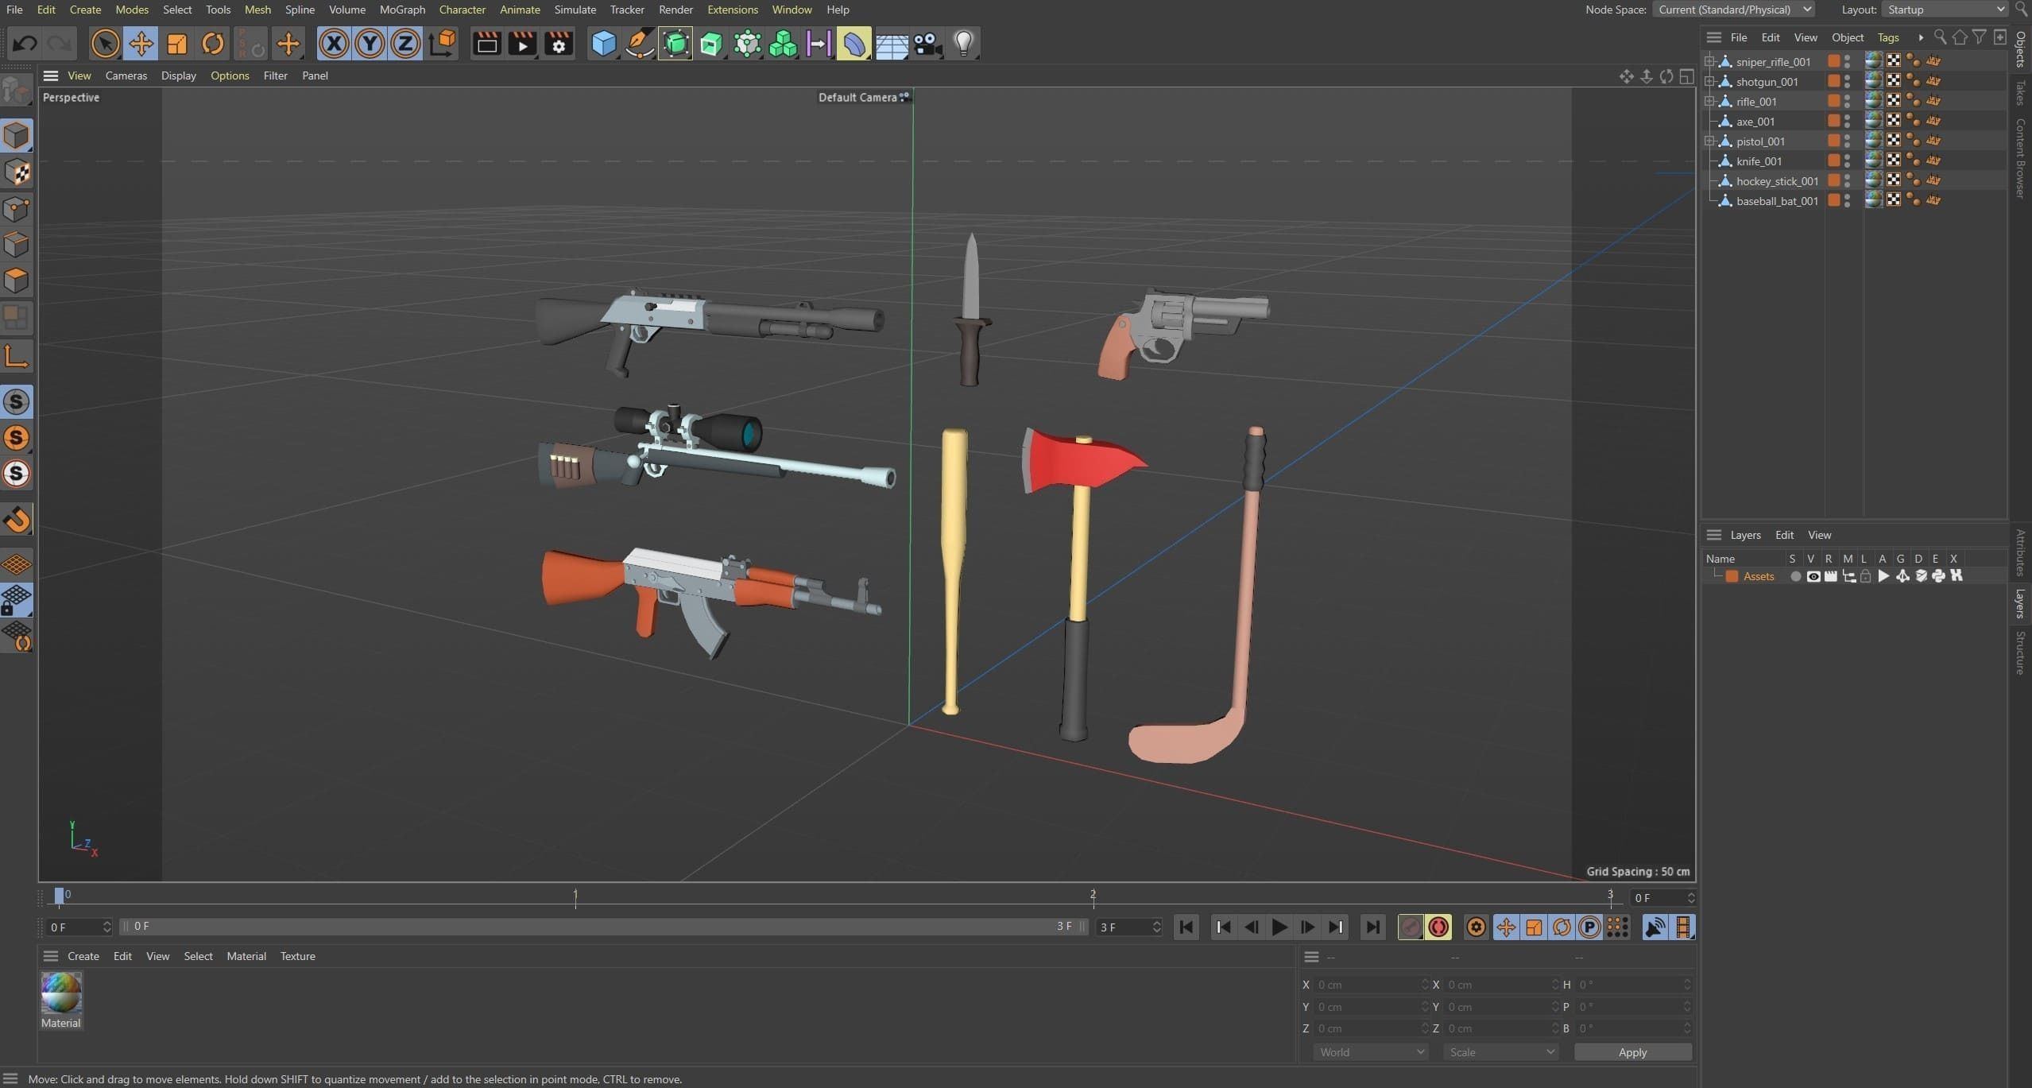Toggle the Y axis lock
This screenshot has width=2032, height=1088.
(x=370, y=44)
